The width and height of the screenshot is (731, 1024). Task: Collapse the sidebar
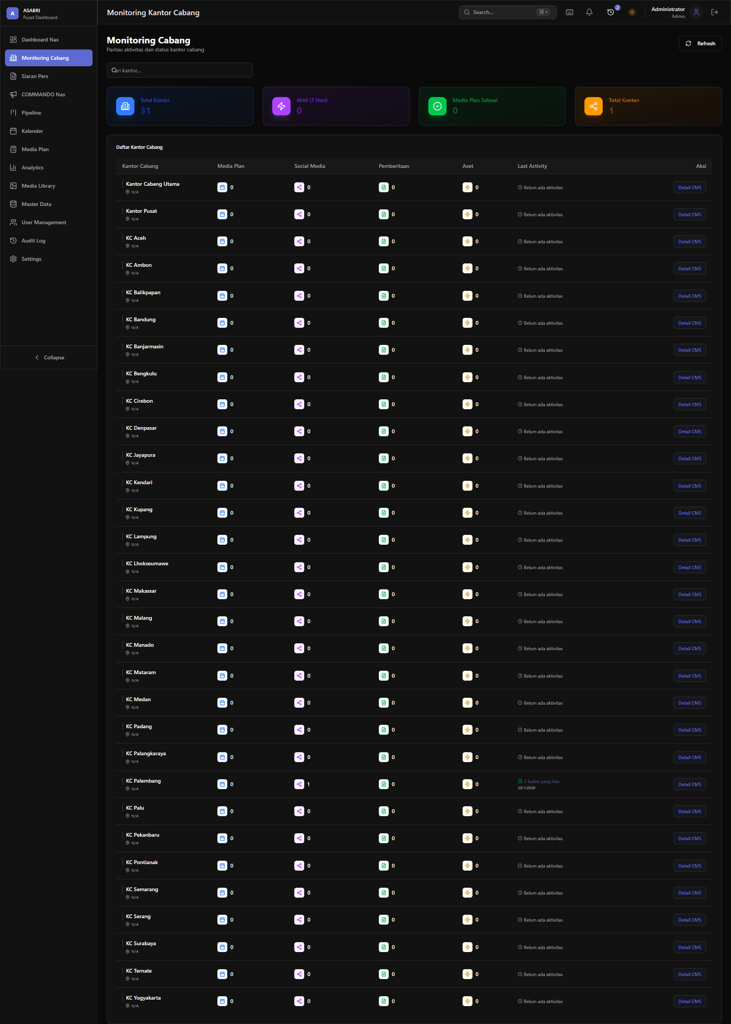[49, 357]
